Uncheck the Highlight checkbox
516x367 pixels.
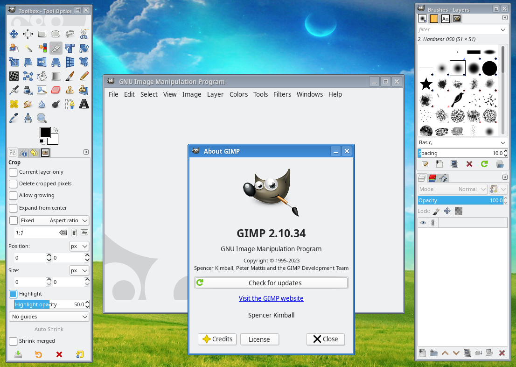[x=13, y=294]
